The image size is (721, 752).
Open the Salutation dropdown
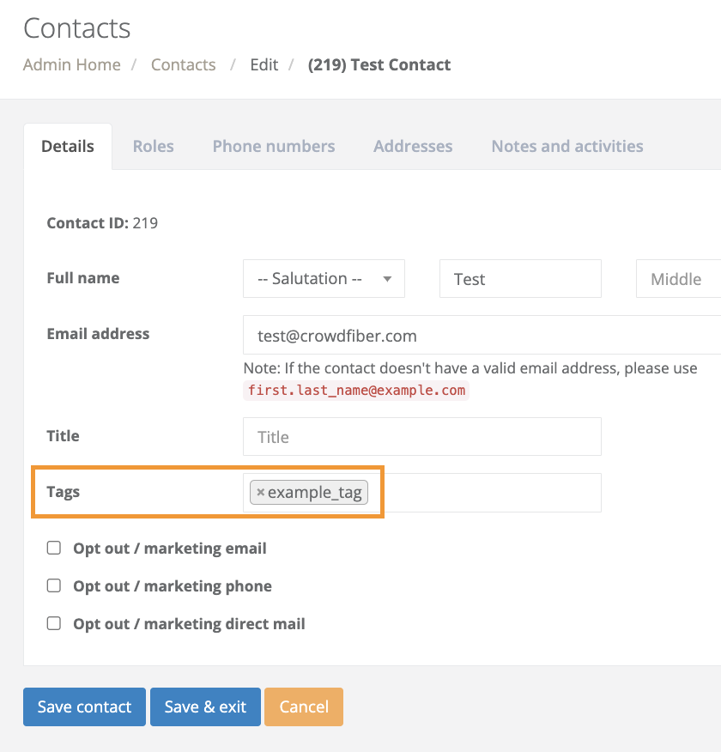324,279
